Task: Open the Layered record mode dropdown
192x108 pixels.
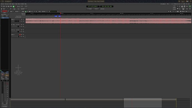Action: coord(24,9)
